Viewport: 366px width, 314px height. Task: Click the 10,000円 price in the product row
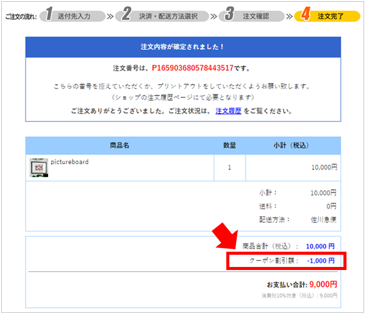tap(325, 167)
